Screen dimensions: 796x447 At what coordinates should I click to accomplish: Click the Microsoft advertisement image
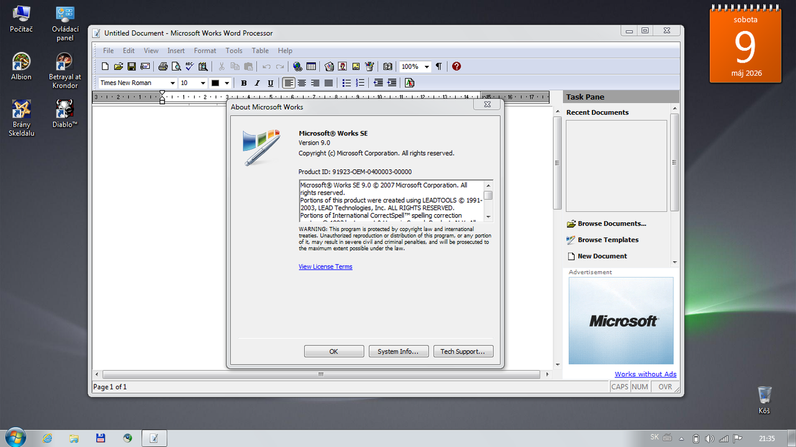tap(621, 320)
